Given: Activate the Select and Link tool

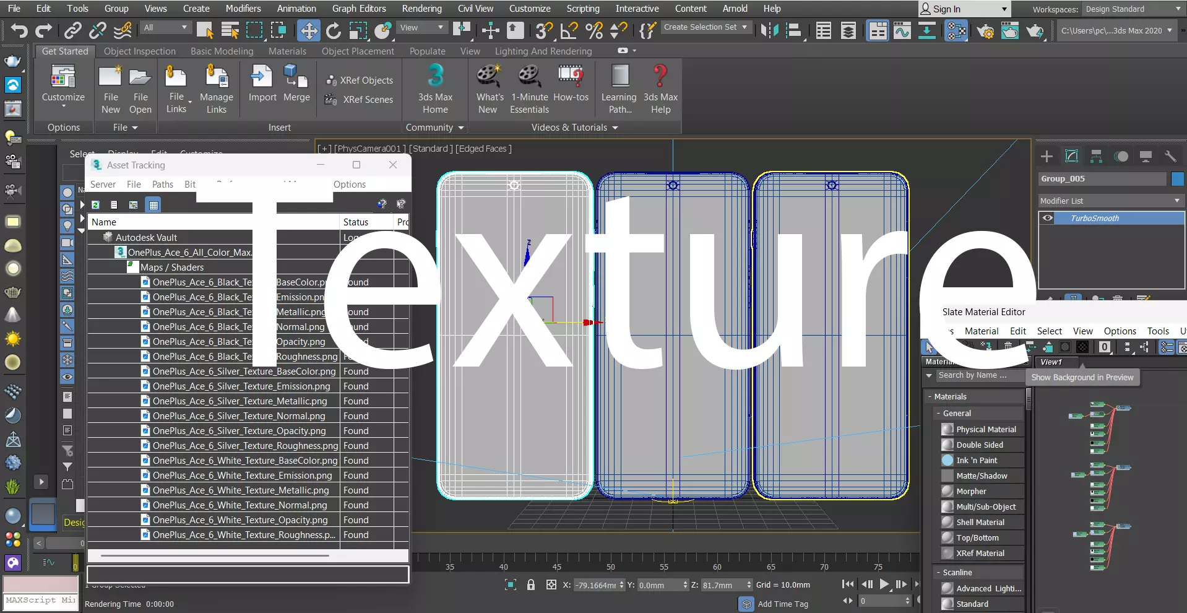Looking at the screenshot, I should point(73,30).
